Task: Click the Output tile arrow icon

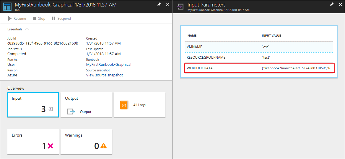Action: click(71, 112)
